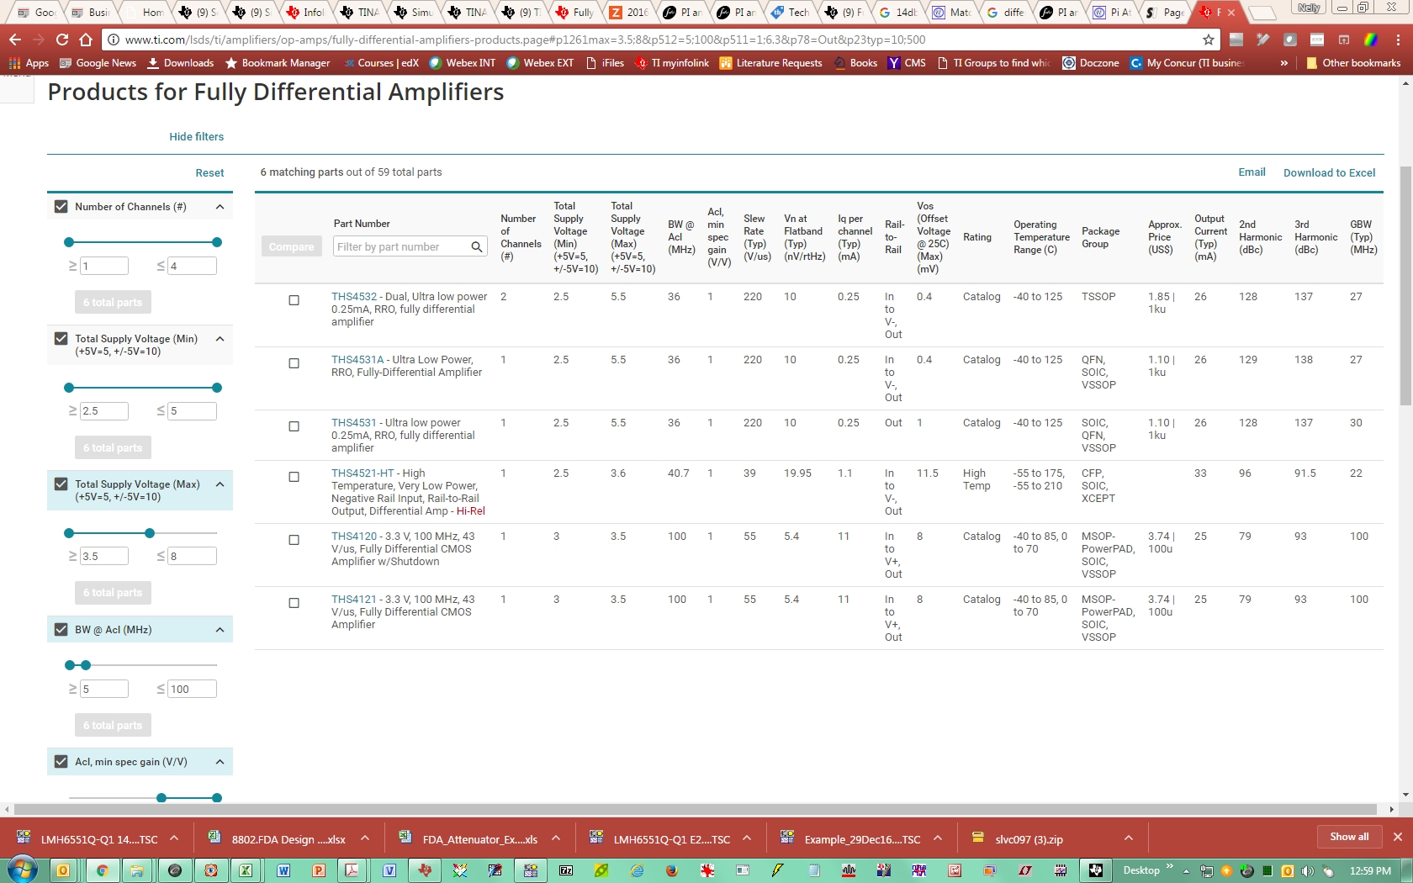This screenshot has width=1413, height=883.
Task: Open the TI myinfolink bookmark
Action: point(672,63)
